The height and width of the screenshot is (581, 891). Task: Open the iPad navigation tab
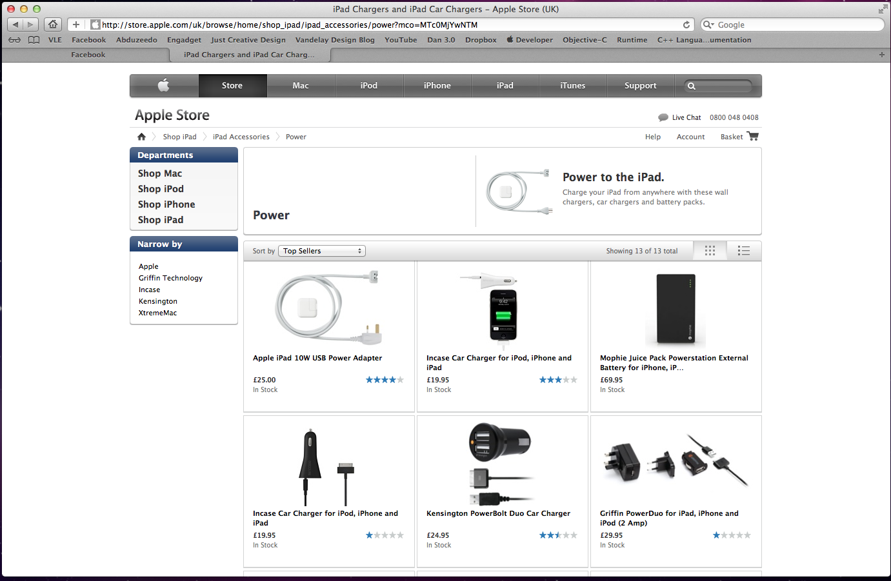(505, 85)
